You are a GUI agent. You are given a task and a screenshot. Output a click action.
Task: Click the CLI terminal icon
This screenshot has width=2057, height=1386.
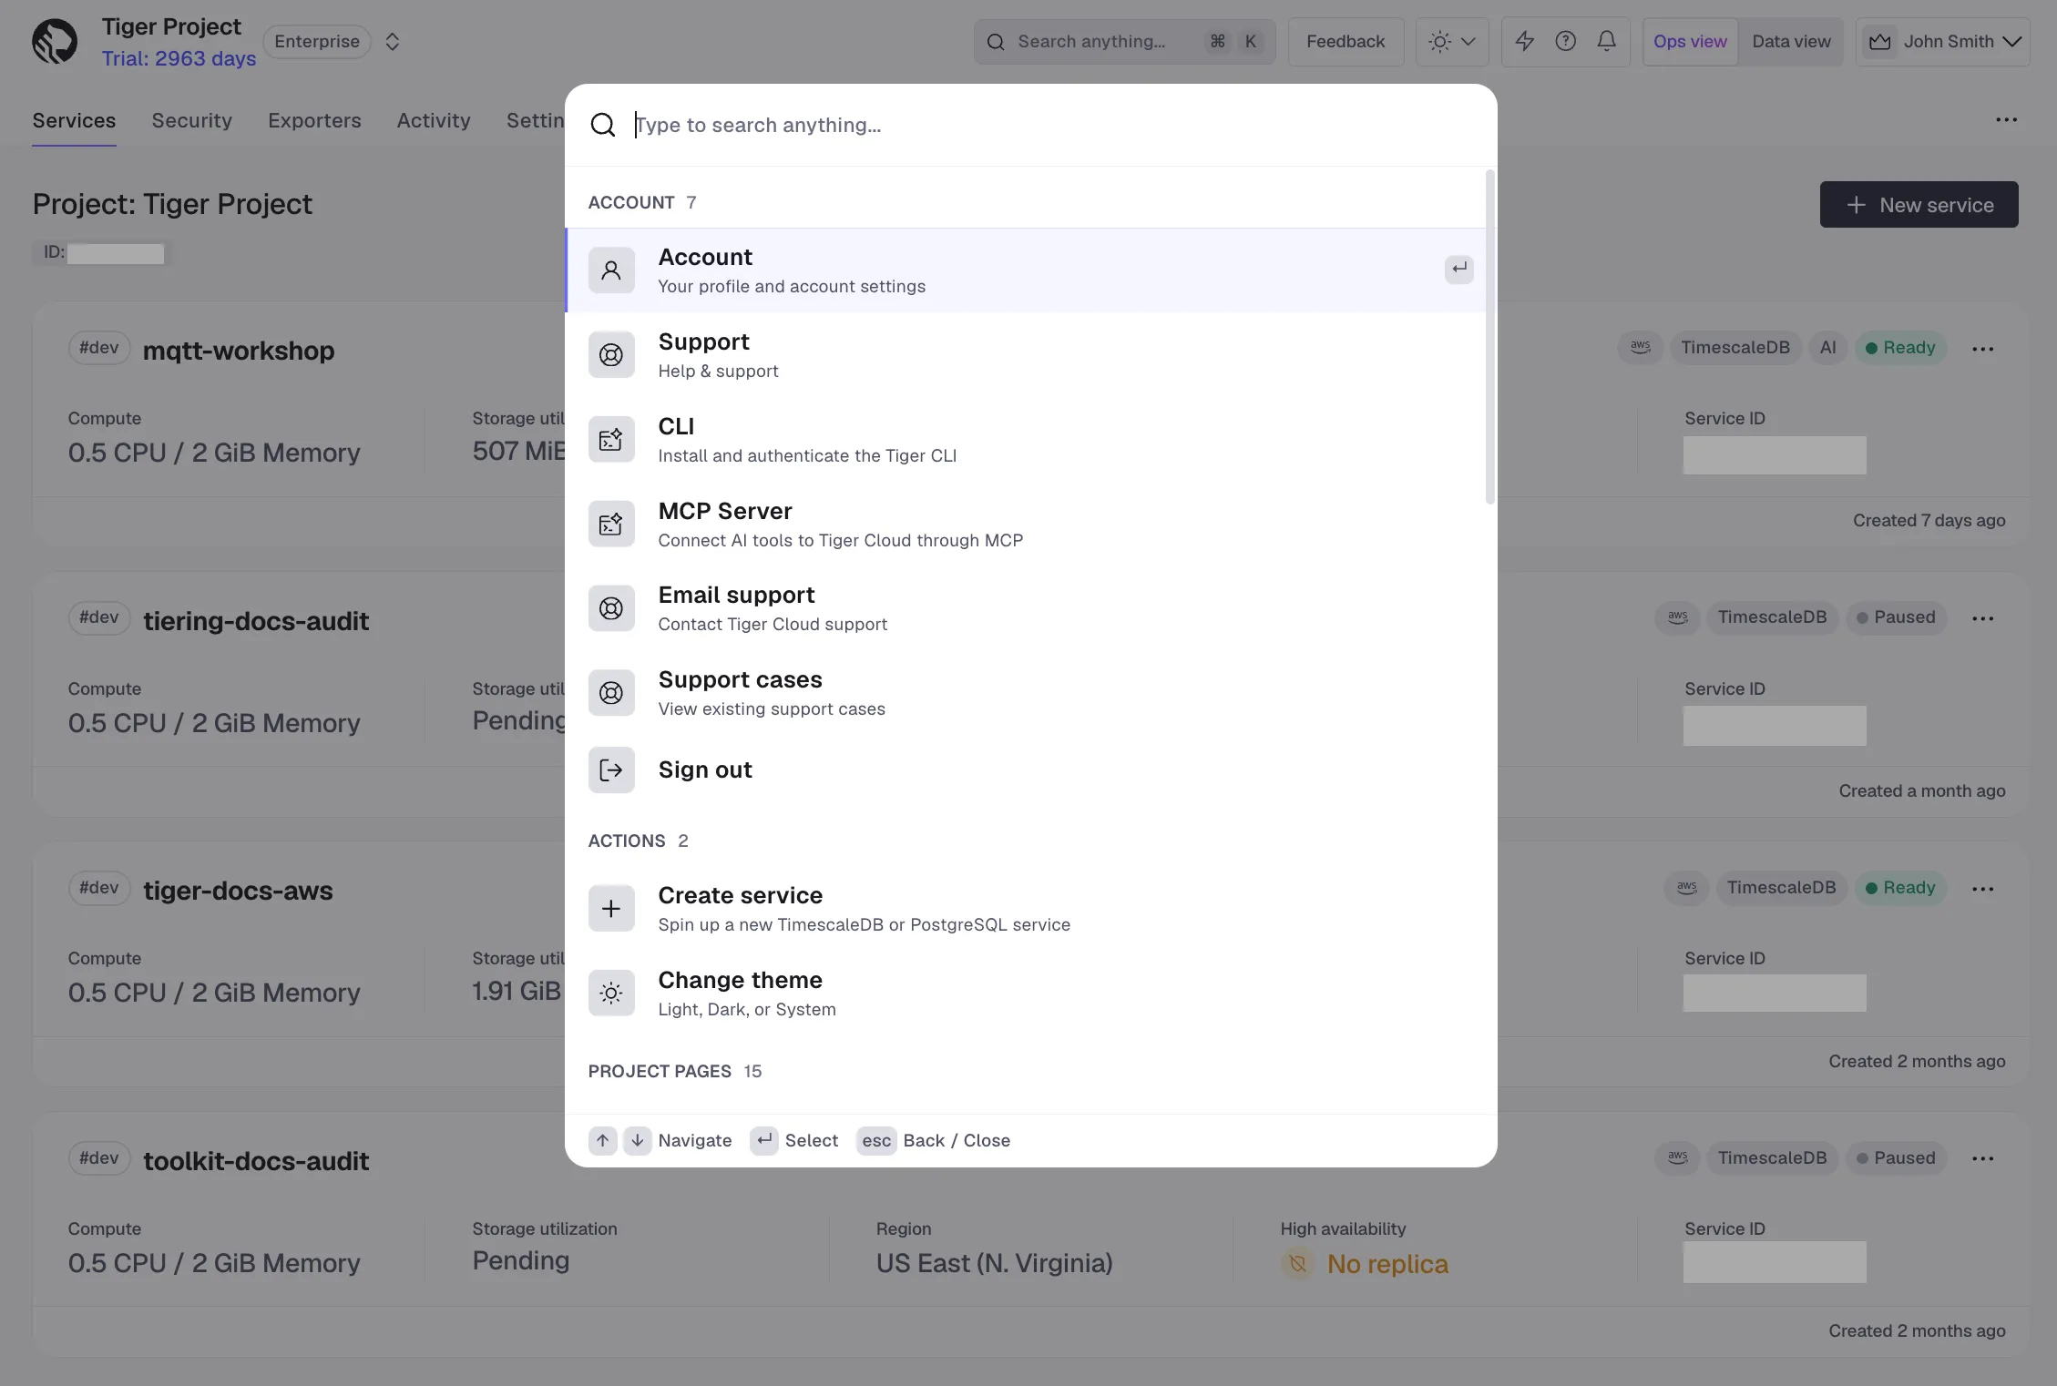click(611, 440)
